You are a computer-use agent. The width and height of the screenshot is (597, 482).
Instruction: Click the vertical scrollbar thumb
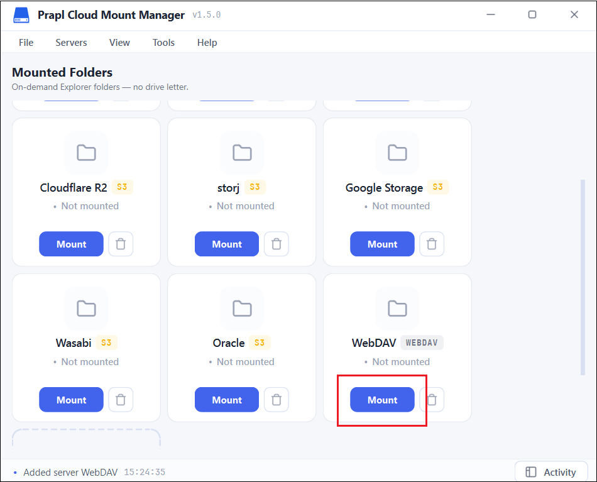click(x=583, y=277)
